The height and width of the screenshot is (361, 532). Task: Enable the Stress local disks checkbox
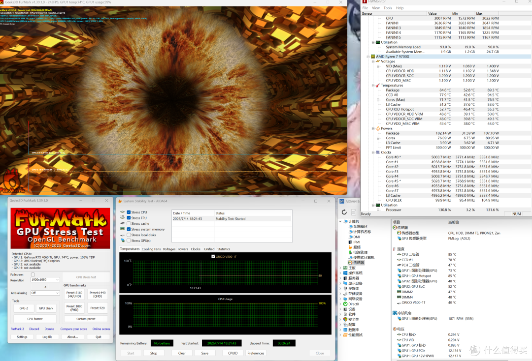[129, 235]
